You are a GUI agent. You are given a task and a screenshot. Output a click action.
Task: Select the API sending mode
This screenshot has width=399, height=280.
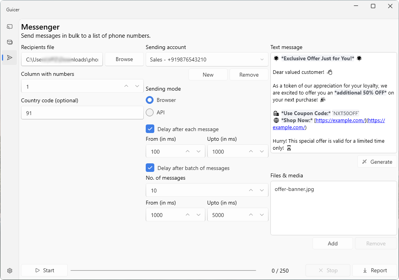[x=150, y=113]
